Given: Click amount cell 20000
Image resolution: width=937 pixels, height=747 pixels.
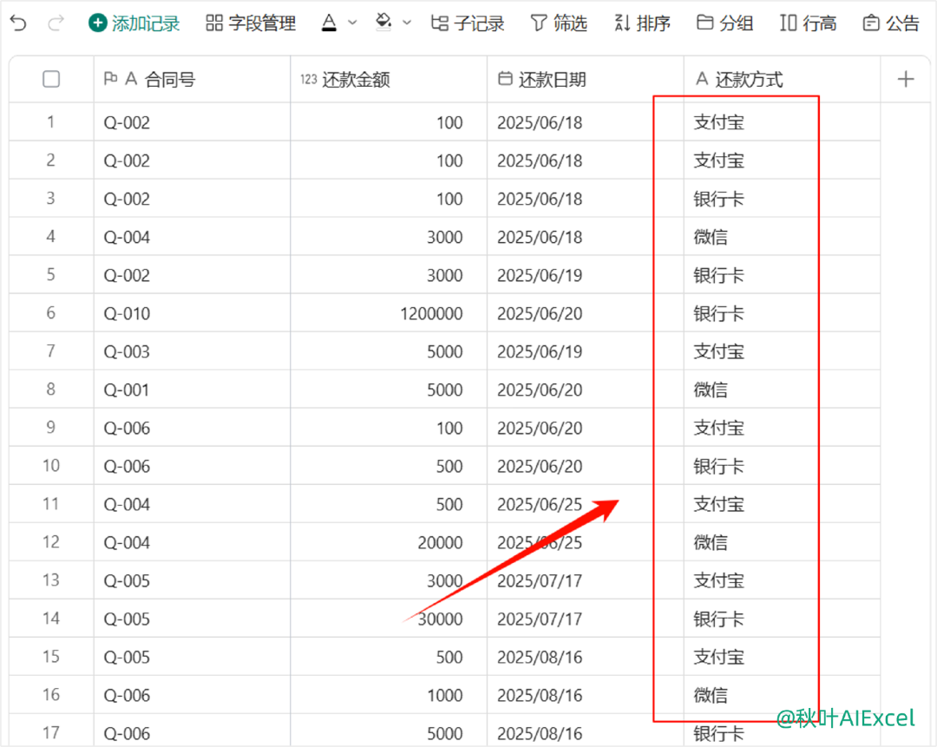Looking at the screenshot, I should click(389, 542).
